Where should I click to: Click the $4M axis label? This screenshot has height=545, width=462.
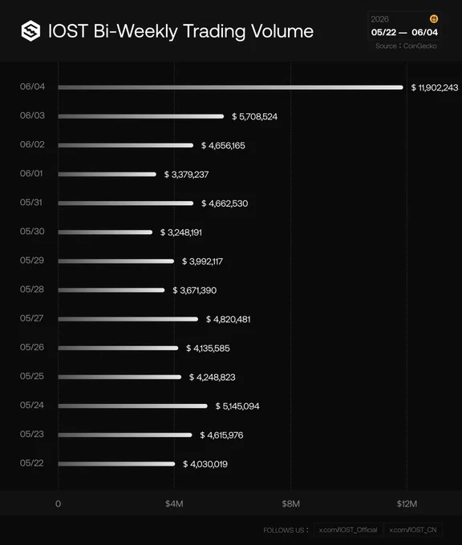[174, 503]
